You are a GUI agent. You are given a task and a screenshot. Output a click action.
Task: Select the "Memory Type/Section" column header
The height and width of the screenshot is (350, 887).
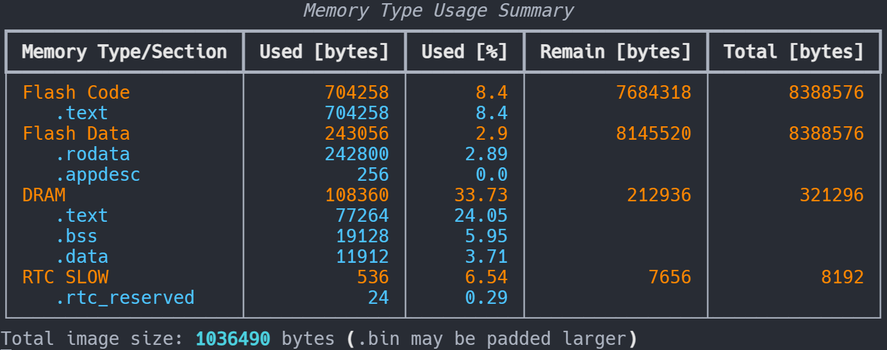tap(124, 52)
